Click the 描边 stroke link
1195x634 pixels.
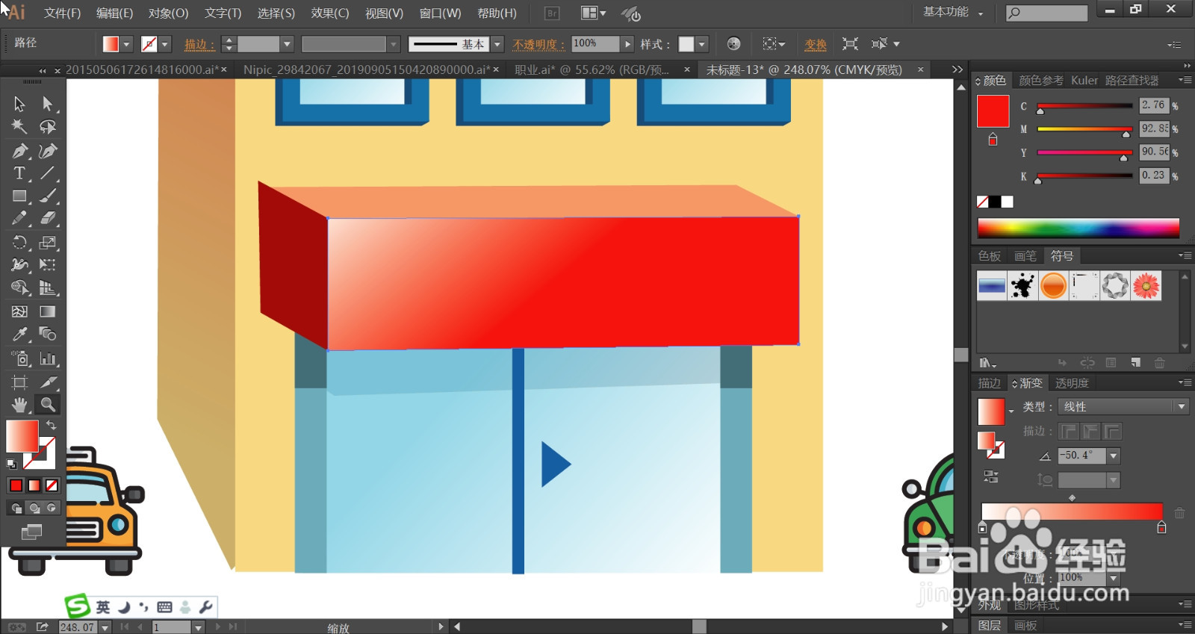pos(199,45)
